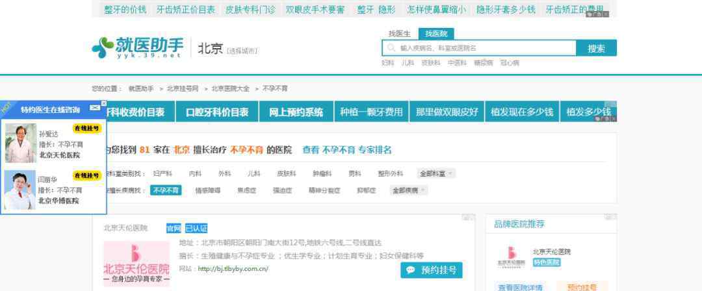Open the 隐形牙套多少钱 top link

506,9
